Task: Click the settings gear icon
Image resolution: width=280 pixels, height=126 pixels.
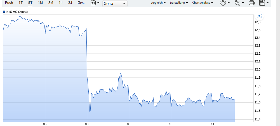Action: click(223, 3)
